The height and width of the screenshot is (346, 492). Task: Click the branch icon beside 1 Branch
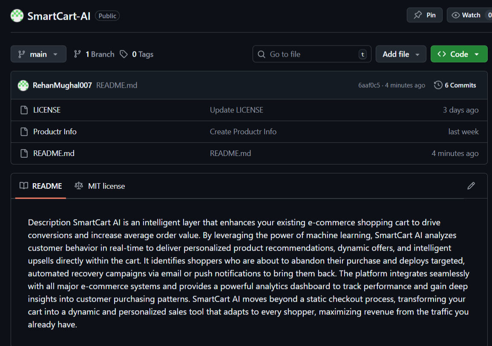tap(78, 54)
